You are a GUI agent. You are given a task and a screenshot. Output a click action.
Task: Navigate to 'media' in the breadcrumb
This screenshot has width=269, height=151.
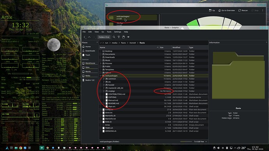(x=115, y=43)
